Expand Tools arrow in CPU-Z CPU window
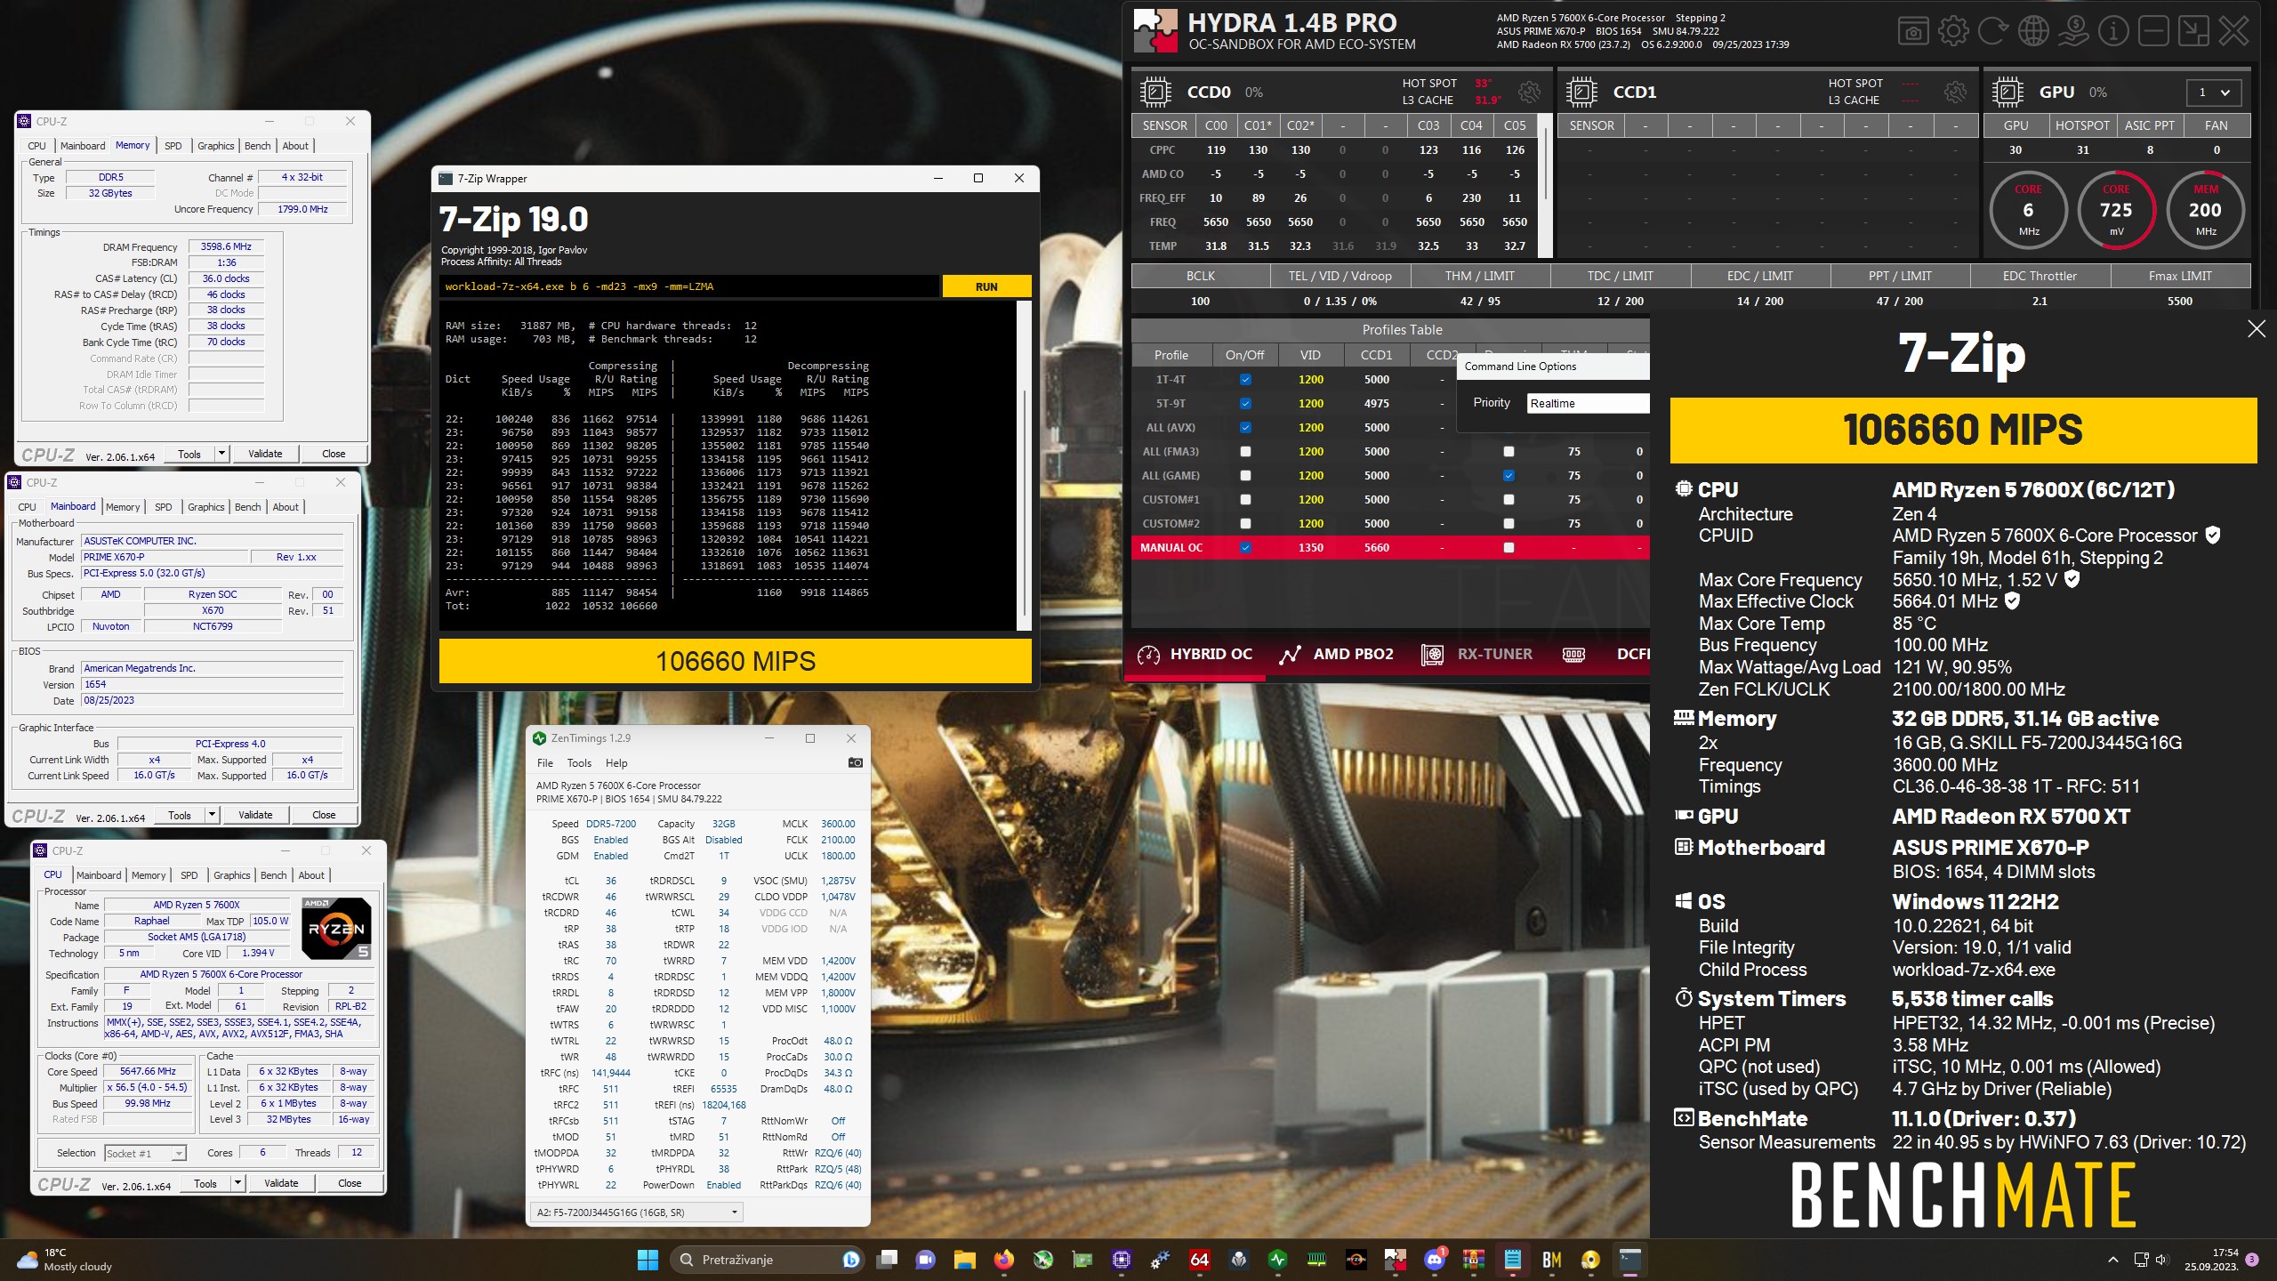The height and width of the screenshot is (1281, 2277). tap(238, 1183)
